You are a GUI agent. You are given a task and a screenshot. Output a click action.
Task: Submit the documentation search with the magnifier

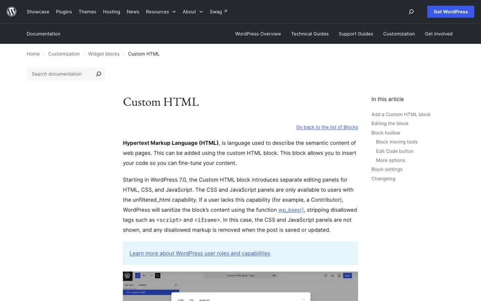[x=98, y=74]
